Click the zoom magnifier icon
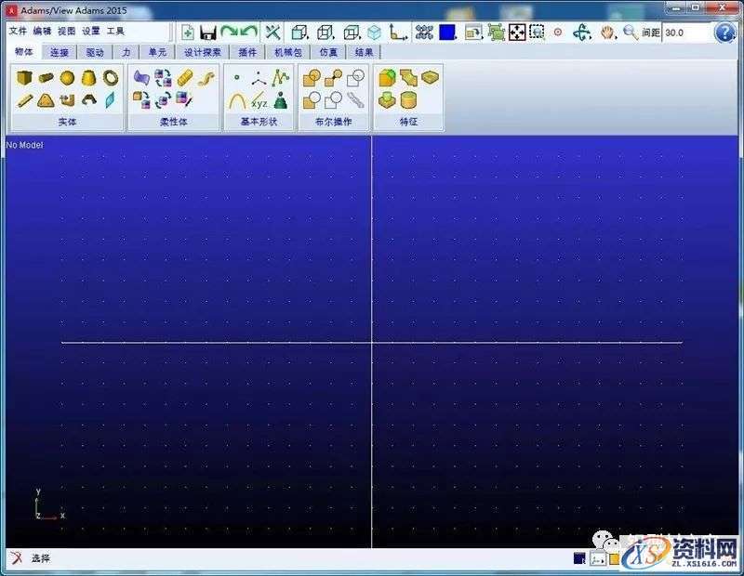744x576 pixels. (x=630, y=32)
